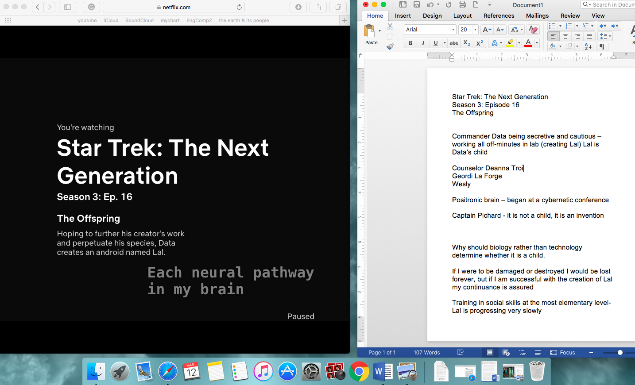
Task: Toggle Center paragraph alignment
Action: point(565,36)
